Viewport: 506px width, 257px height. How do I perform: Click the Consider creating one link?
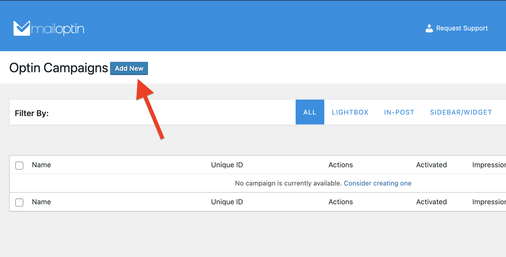[378, 183]
